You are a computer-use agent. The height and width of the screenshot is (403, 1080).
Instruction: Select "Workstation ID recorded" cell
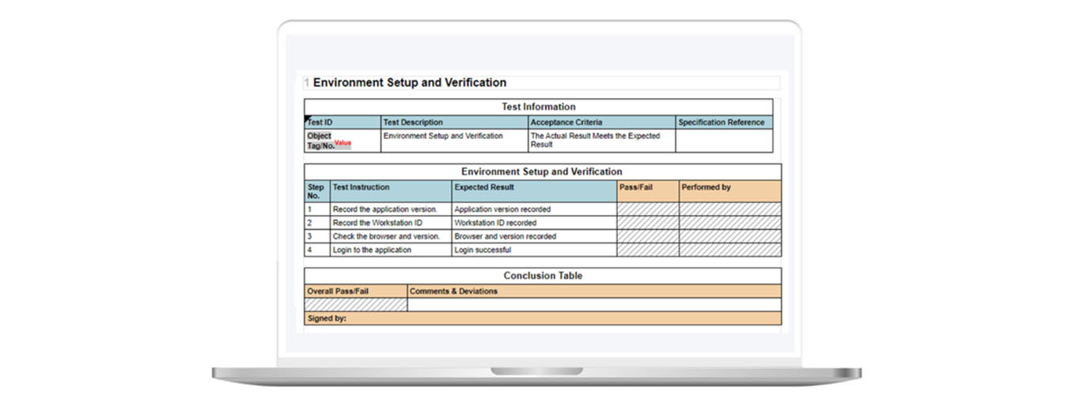[x=534, y=223]
